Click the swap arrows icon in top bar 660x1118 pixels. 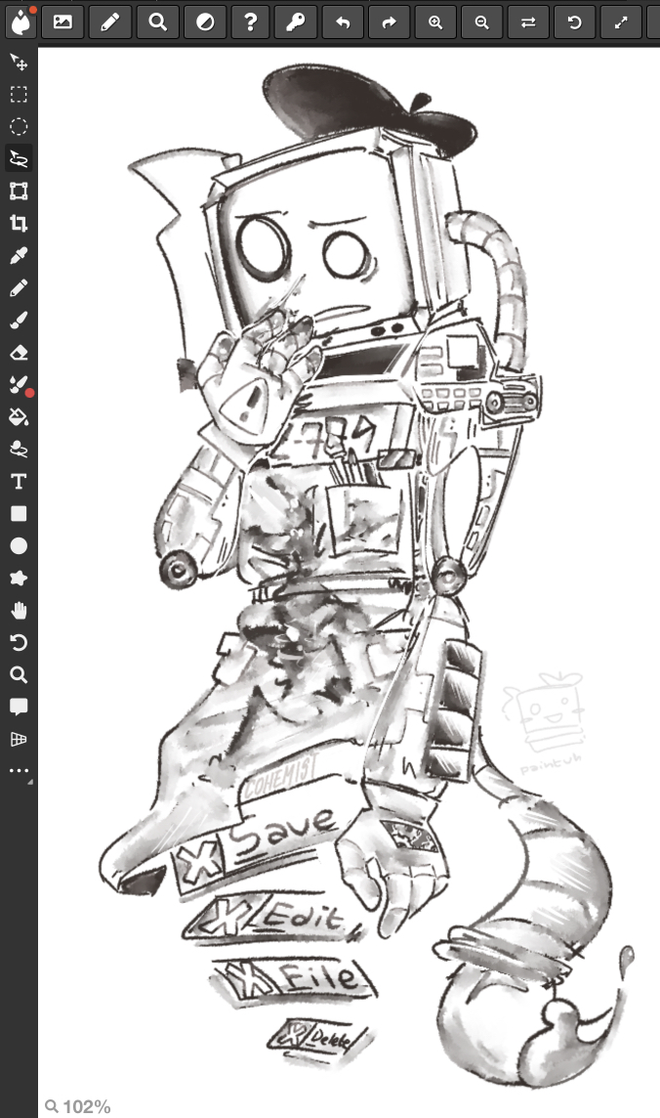tap(528, 22)
